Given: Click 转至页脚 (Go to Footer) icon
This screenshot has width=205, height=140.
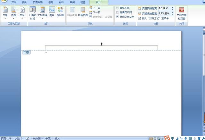Looking at the screenshot, I should click(x=83, y=12).
